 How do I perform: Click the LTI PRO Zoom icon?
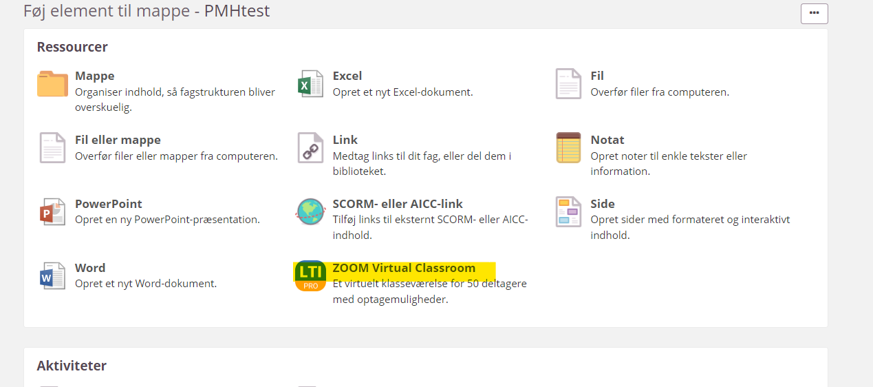coord(310,276)
